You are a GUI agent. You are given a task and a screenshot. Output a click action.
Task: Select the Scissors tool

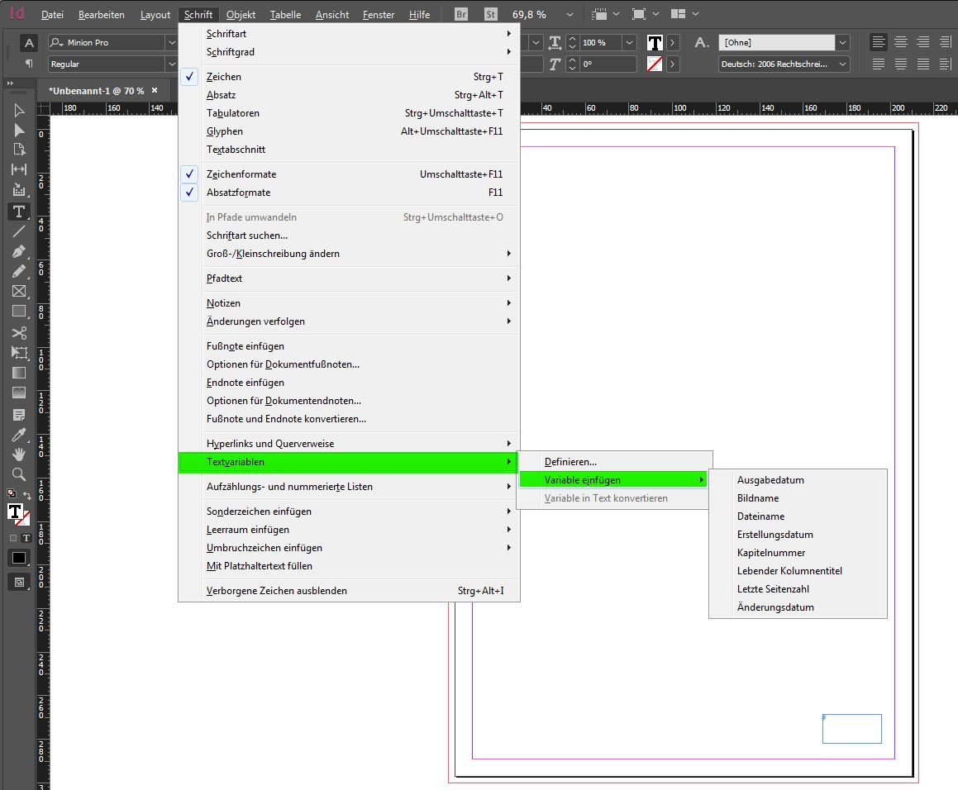19,332
